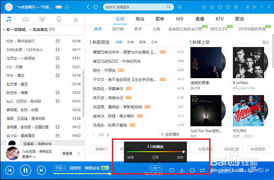Toggle the loop play mode
Image resolution: width=274 pixels, height=180 pixels.
(x=202, y=170)
